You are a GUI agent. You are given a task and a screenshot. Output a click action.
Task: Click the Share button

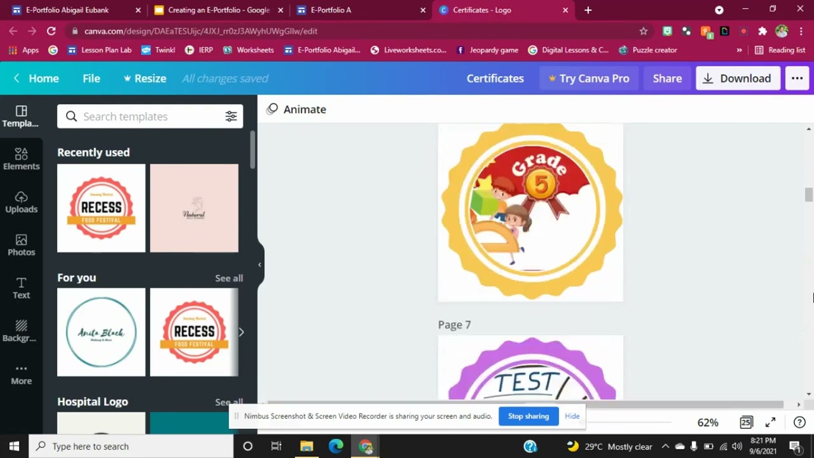tap(667, 78)
